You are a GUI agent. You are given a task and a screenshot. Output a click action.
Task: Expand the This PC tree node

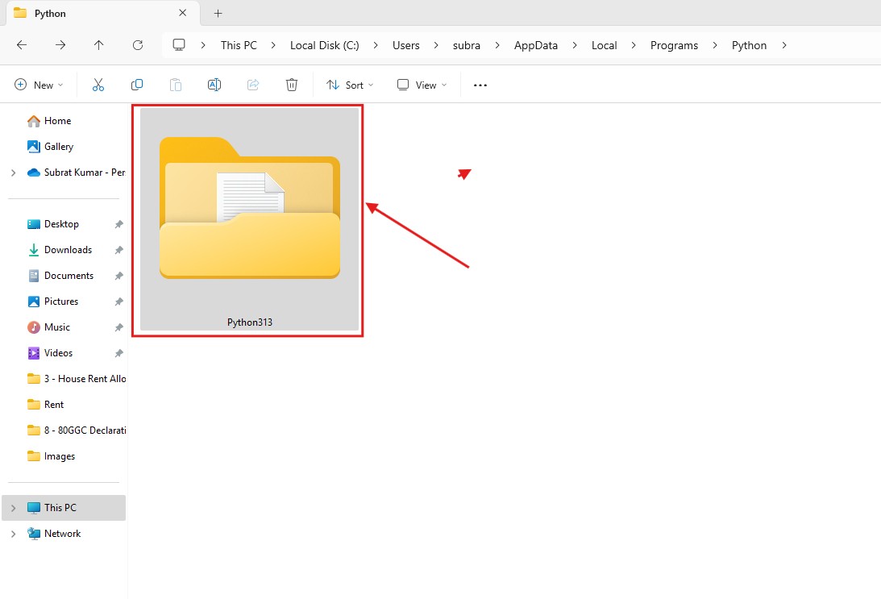(13, 508)
